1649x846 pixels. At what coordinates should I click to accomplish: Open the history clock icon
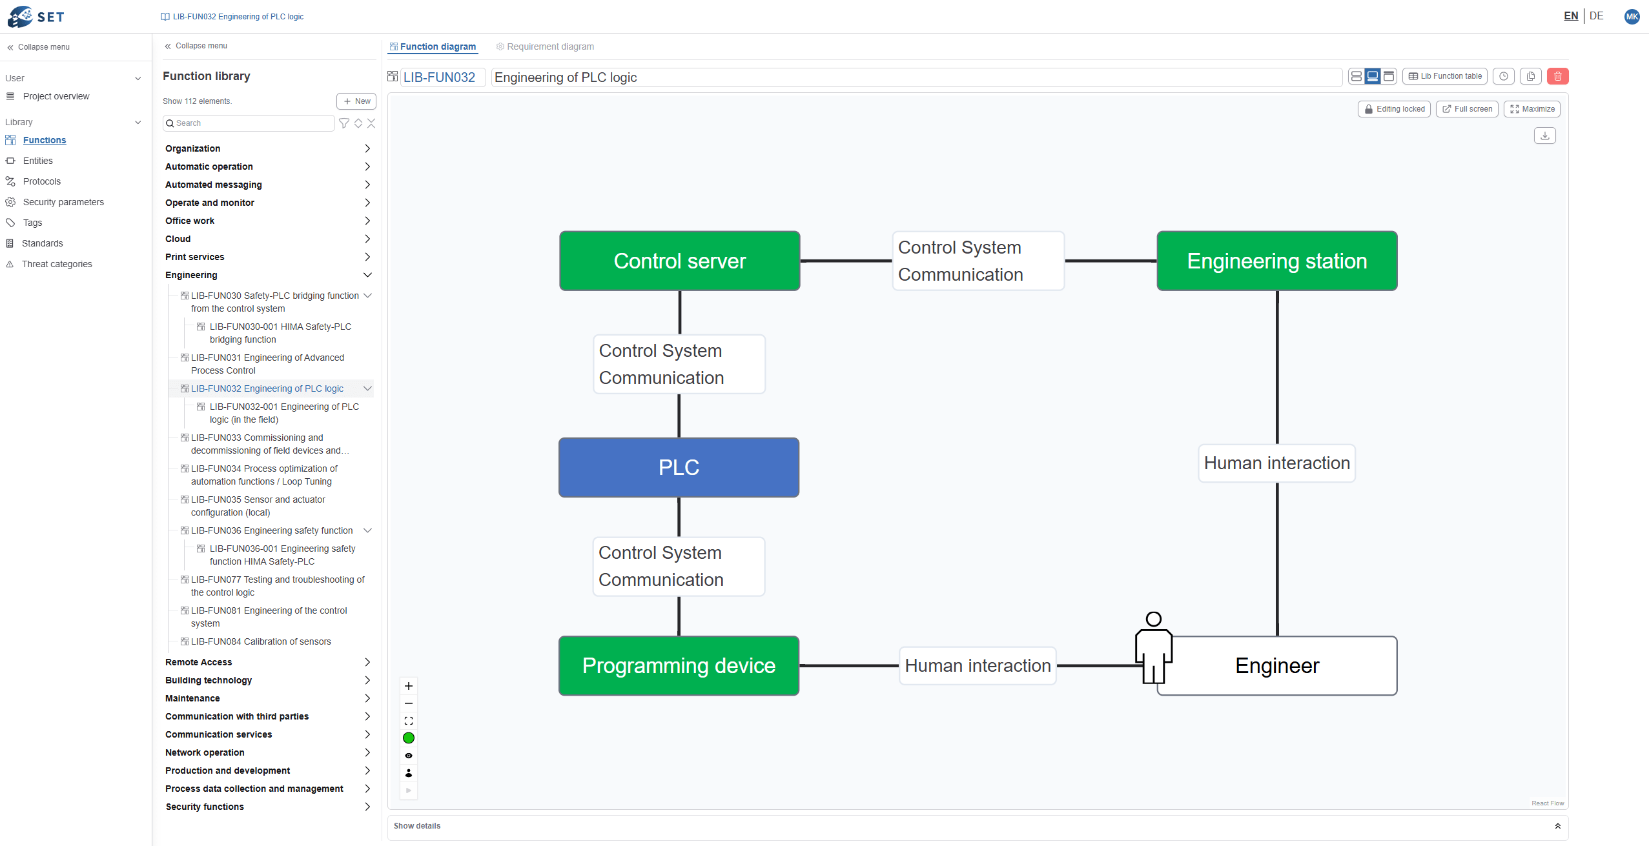click(1504, 76)
